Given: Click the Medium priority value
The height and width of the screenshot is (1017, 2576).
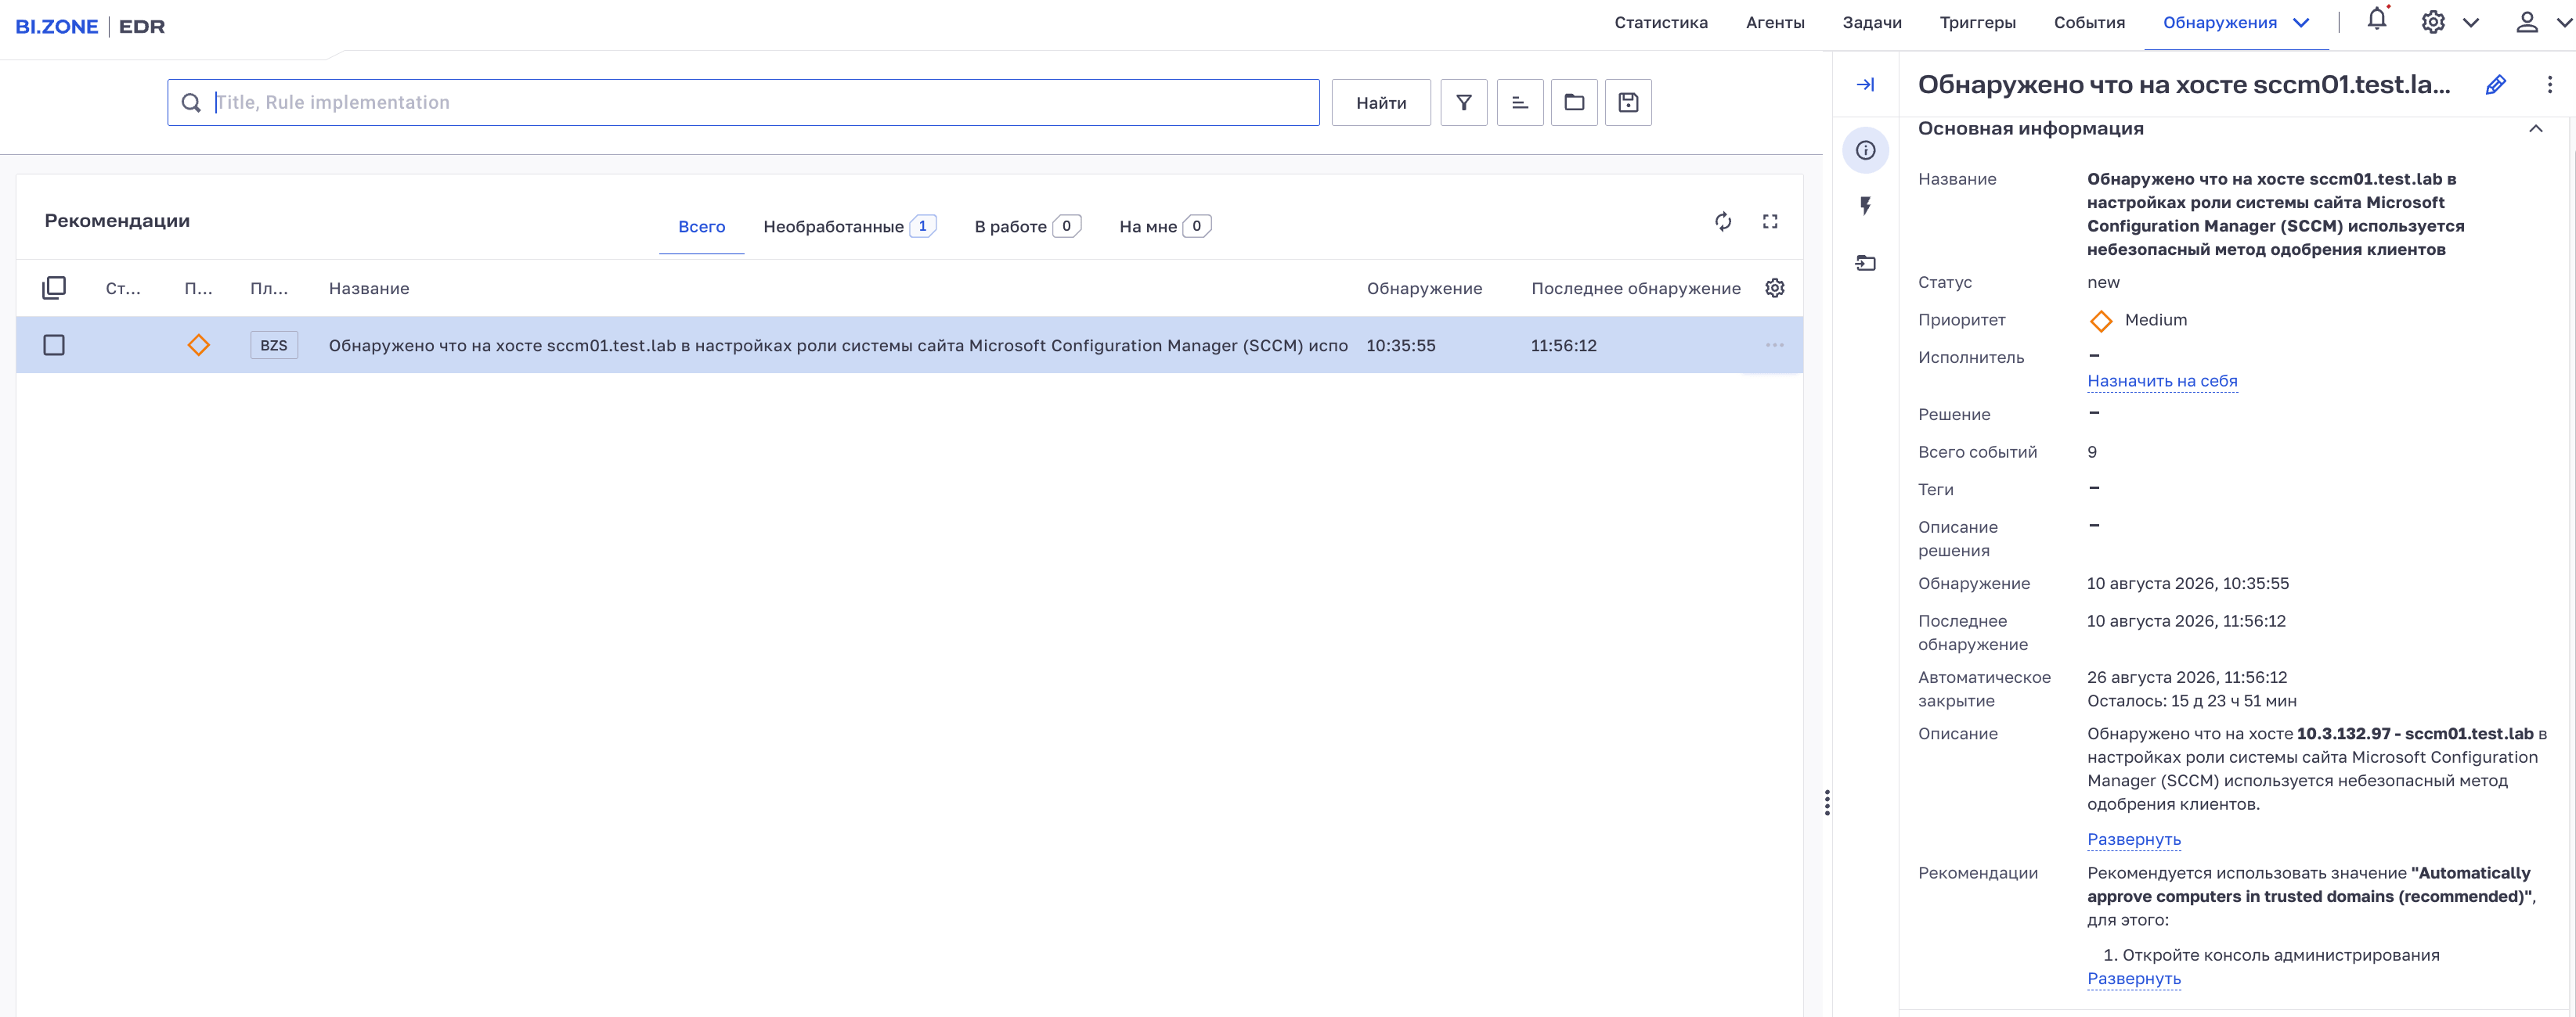Looking at the screenshot, I should coord(2155,320).
